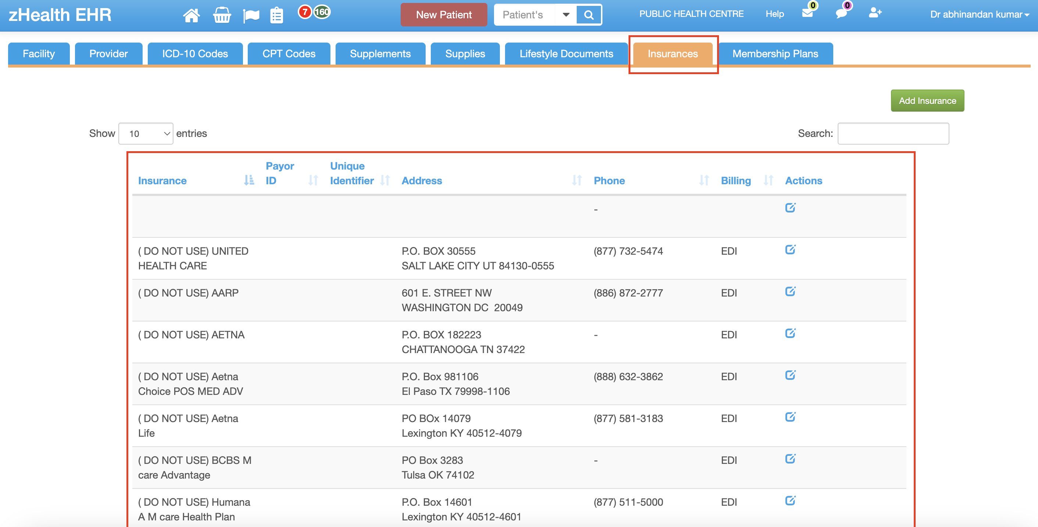
Task: Edit the Humana A M care row
Action: click(790, 501)
